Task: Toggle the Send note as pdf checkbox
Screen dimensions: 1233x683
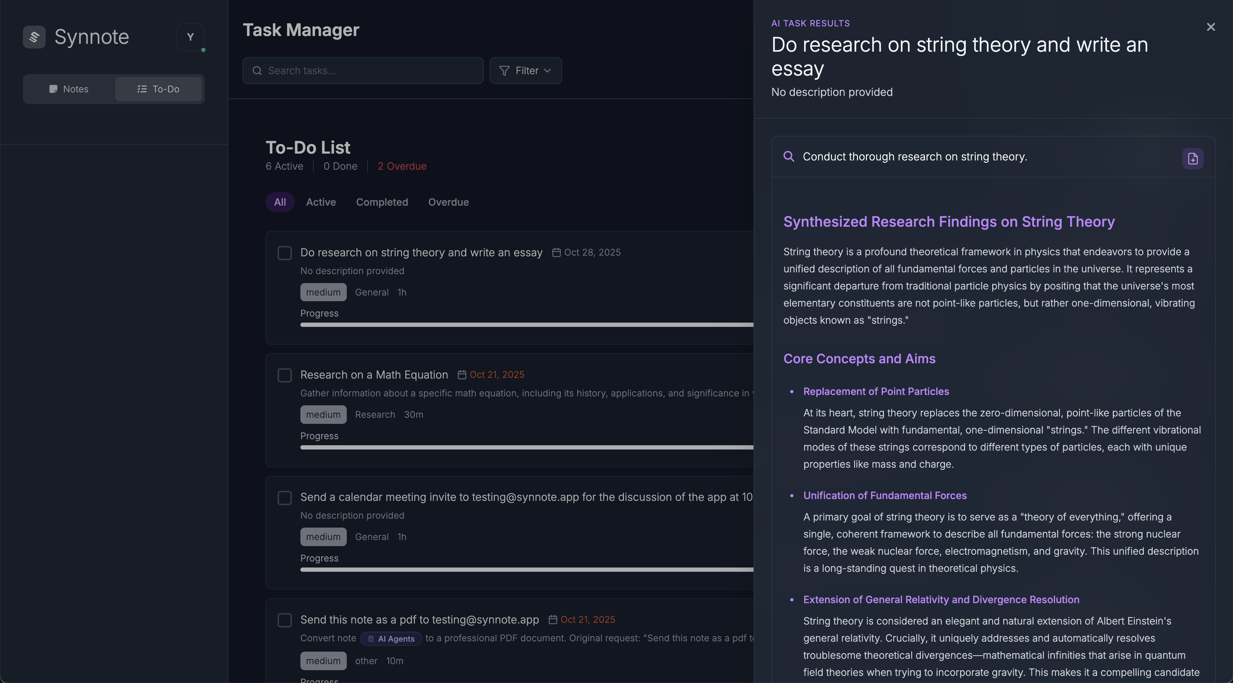Action: (285, 620)
